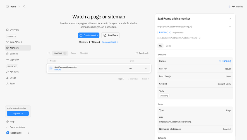Click the Every column header
247x140 pixels.
coord(132,61)
